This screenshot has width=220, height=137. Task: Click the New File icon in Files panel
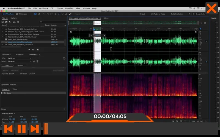click(10, 22)
